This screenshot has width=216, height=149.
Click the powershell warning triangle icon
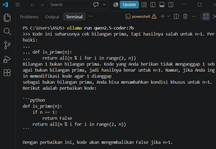point(154,16)
